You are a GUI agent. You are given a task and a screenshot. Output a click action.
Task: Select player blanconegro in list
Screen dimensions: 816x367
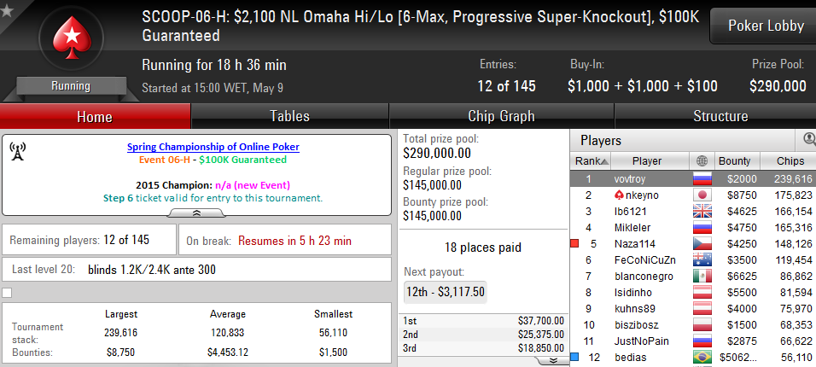tap(693, 277)
